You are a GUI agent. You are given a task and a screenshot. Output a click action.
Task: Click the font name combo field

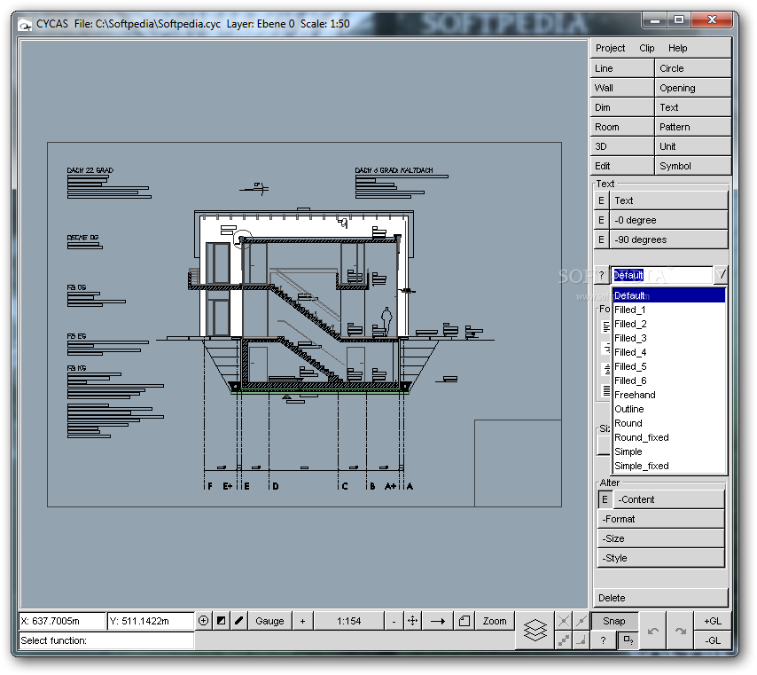662,275
